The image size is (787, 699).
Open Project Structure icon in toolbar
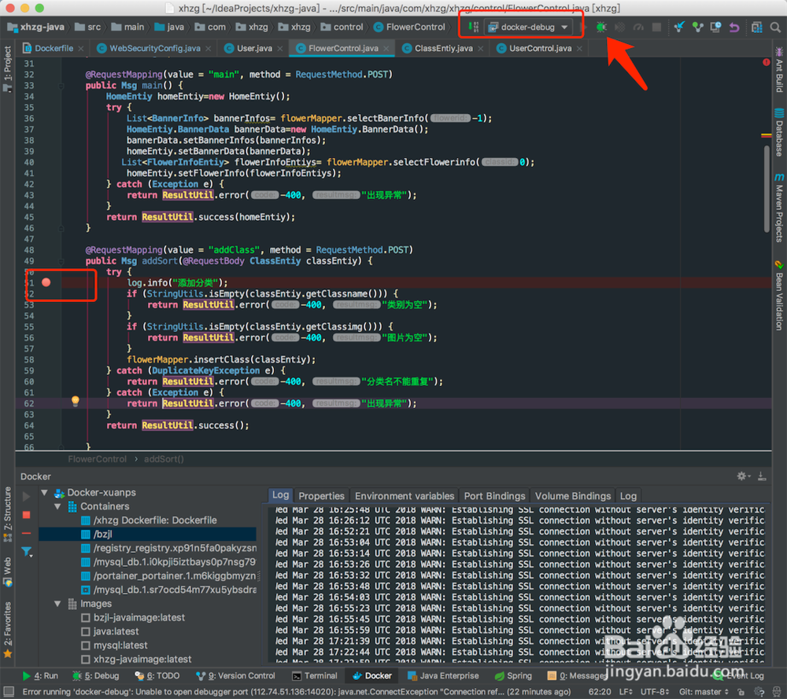[757, 27]
